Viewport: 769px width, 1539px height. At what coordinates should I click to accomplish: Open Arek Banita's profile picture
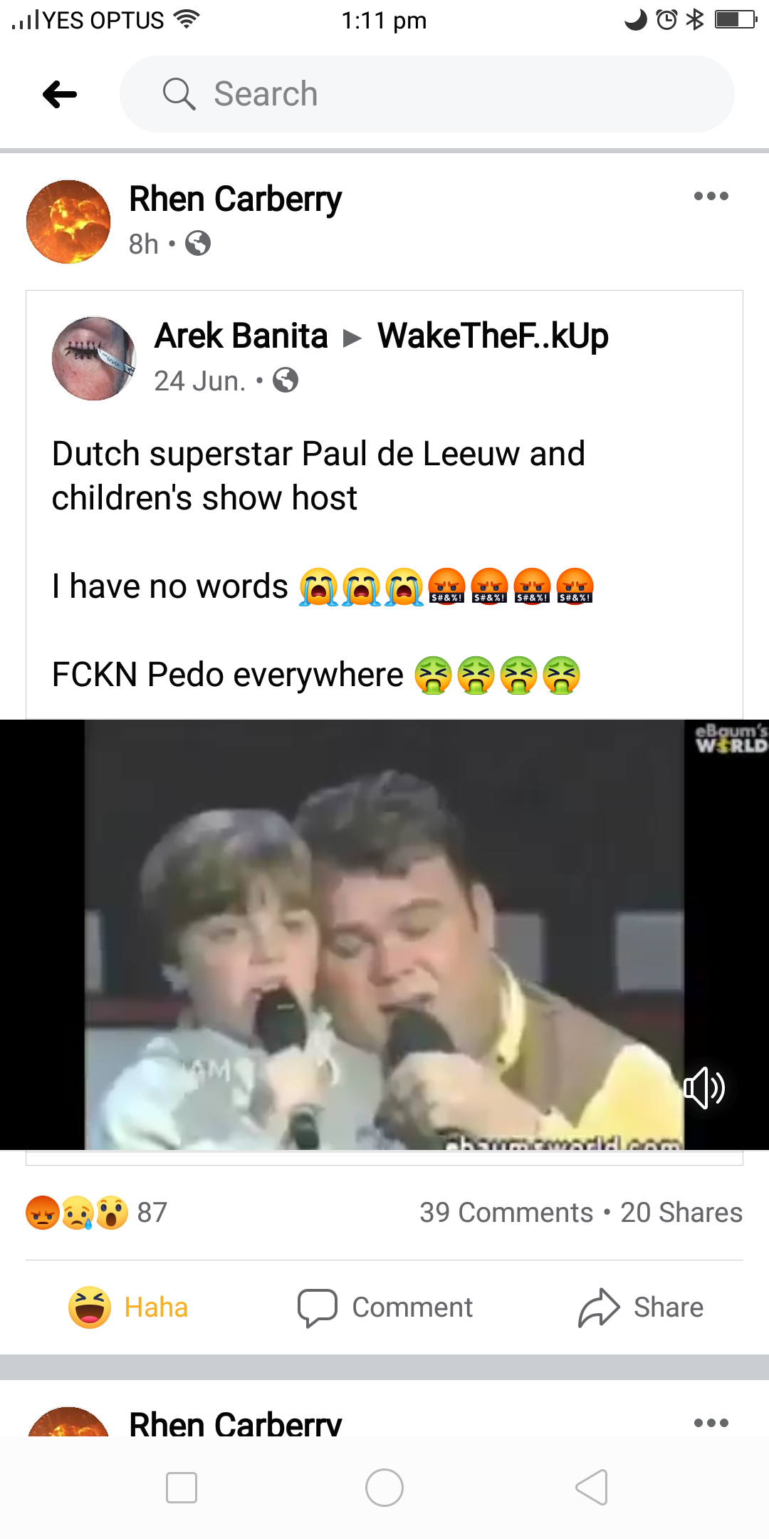pos(94,358)
